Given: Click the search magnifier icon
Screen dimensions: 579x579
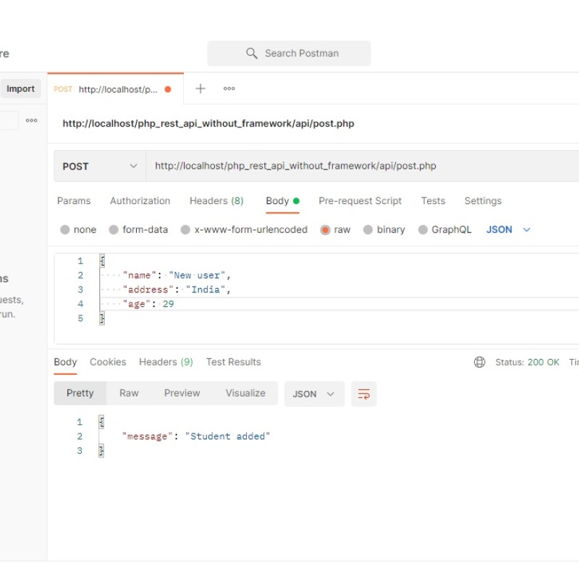Looking at the screenshot, I should 252,54.
